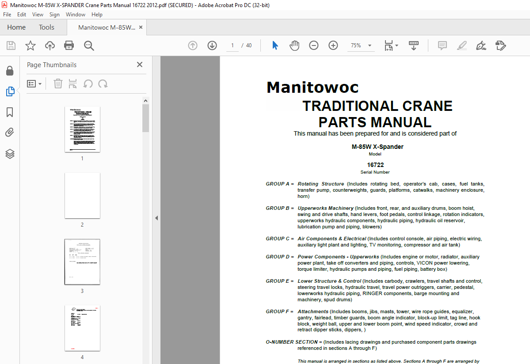Open the Layers panel icon

pyautogui.click(x=10, y=154)
